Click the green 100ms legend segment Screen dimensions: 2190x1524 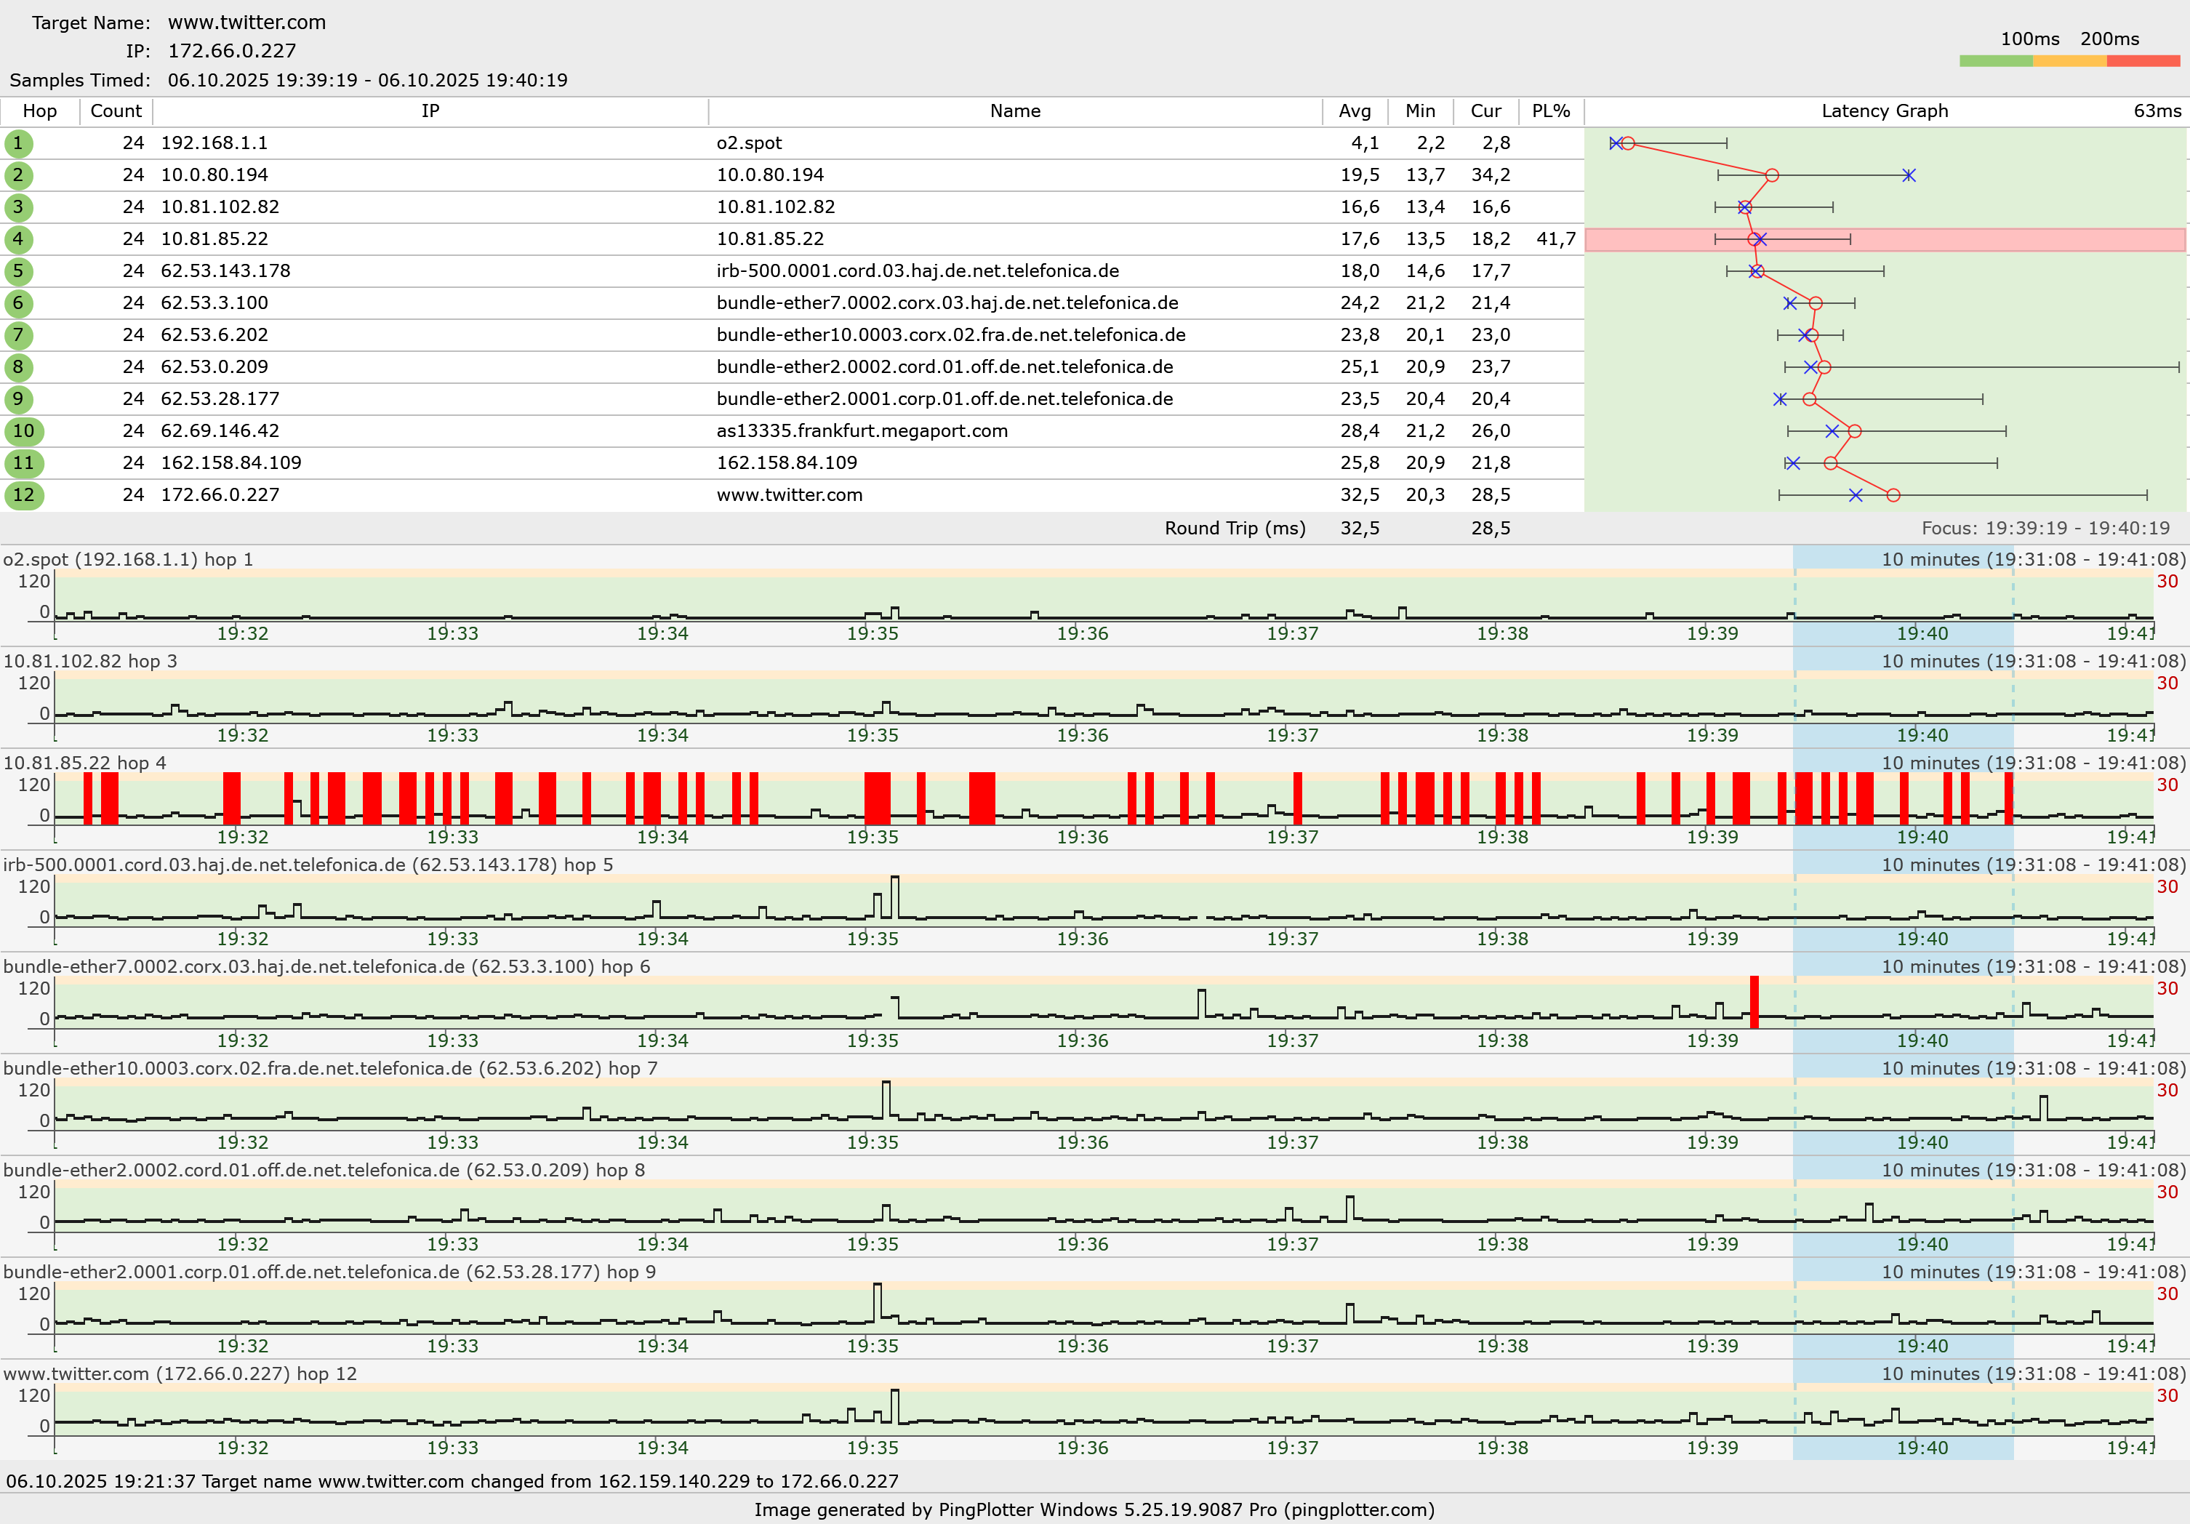(1995, 61)
